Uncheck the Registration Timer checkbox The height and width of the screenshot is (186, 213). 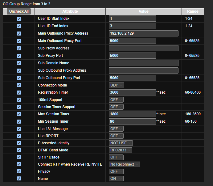[19, 92]
